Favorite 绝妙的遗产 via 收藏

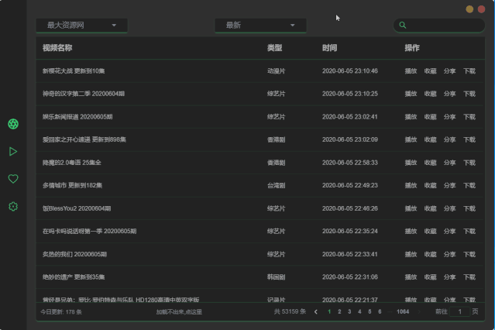pos(430,277)
